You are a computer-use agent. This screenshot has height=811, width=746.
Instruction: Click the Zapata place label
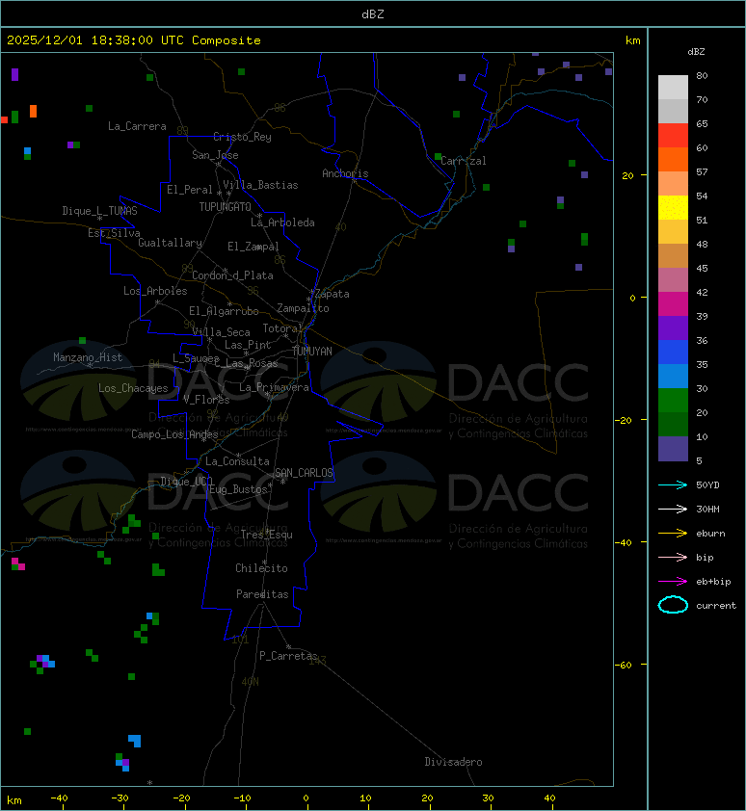click(333, 294)
